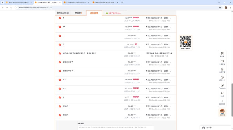Switch to the 商品詳細說明 tab
Screen dimensions: 233x130
click(63, 13)
